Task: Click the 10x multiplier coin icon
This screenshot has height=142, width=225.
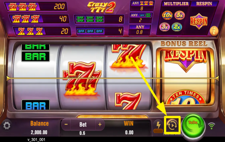Action: pyautogui.click(x=167, y=15)
